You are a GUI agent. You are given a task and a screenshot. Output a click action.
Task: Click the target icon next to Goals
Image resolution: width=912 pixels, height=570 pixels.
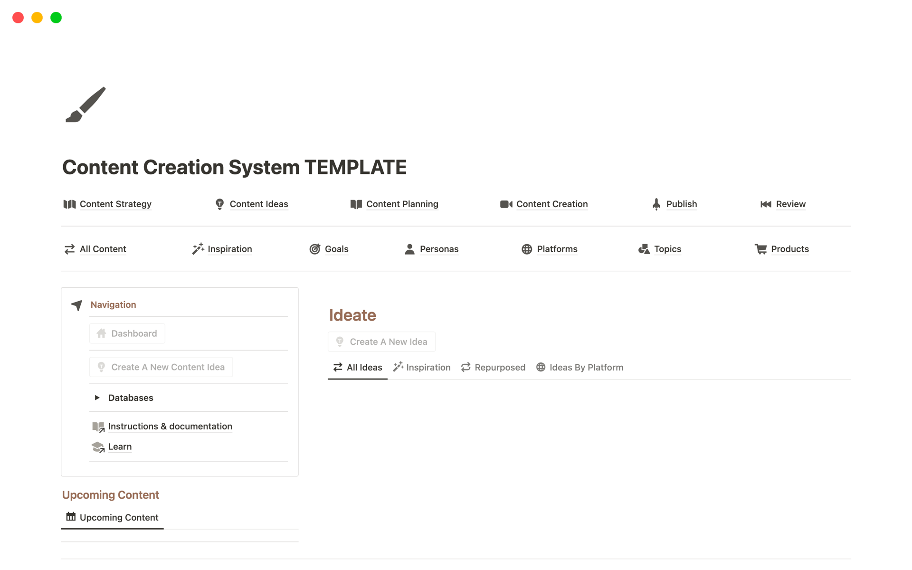pos(314,249)
